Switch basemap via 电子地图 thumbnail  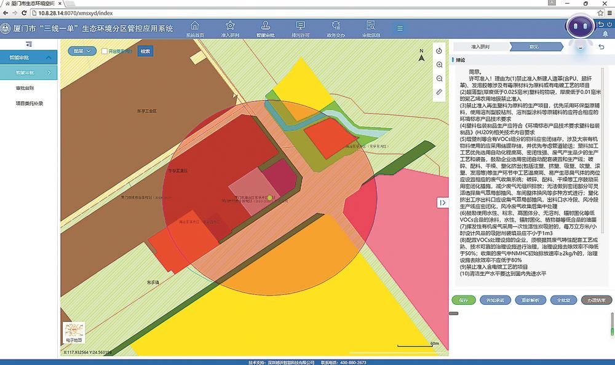click(74, 331)
